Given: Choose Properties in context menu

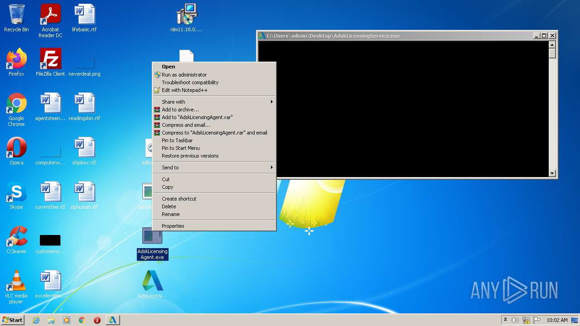Looking at the screenshot, I should [x=214, y=226].
